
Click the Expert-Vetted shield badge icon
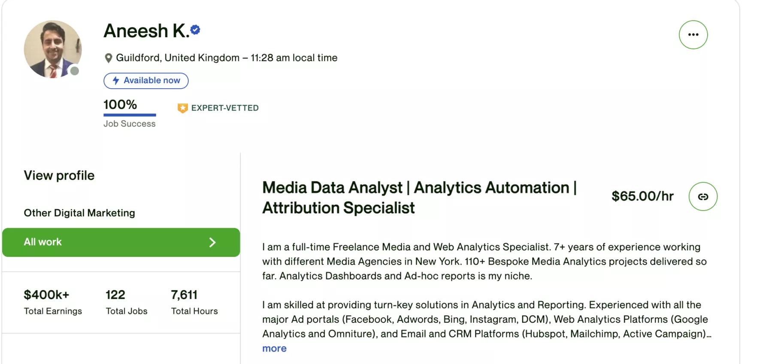pyautogui.click(x=182, y=108)
